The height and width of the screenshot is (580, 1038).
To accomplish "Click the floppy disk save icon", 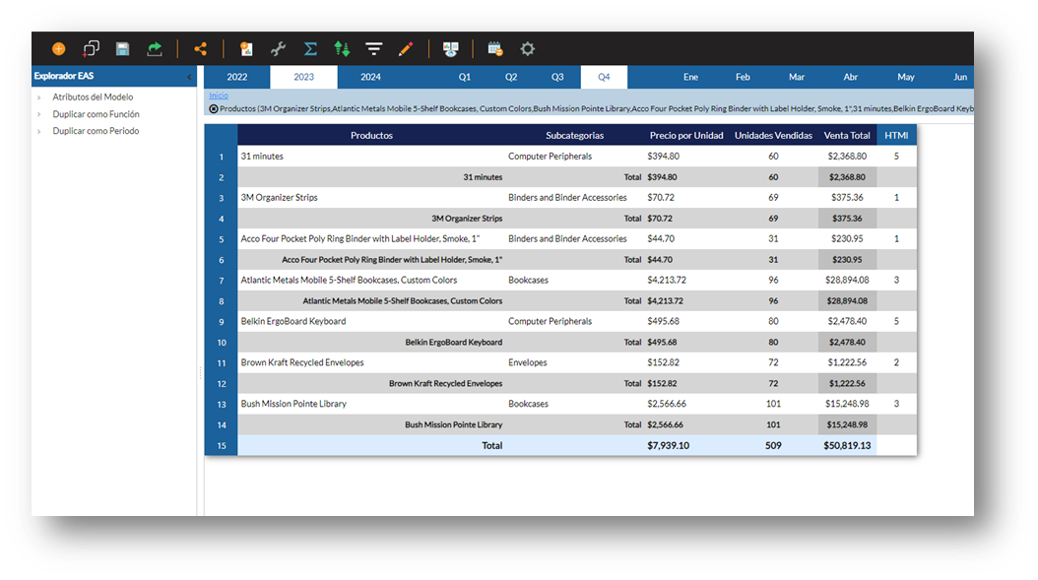I will click(x=122, y=48).
